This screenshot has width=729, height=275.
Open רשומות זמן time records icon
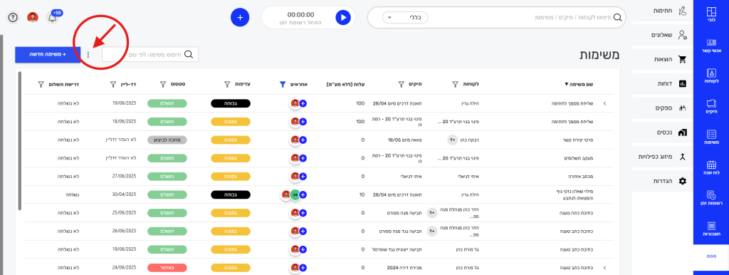pos(711,198)
